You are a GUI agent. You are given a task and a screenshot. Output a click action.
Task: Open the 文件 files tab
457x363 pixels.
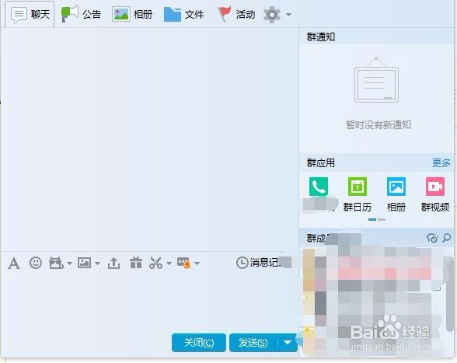coord(183,14)
